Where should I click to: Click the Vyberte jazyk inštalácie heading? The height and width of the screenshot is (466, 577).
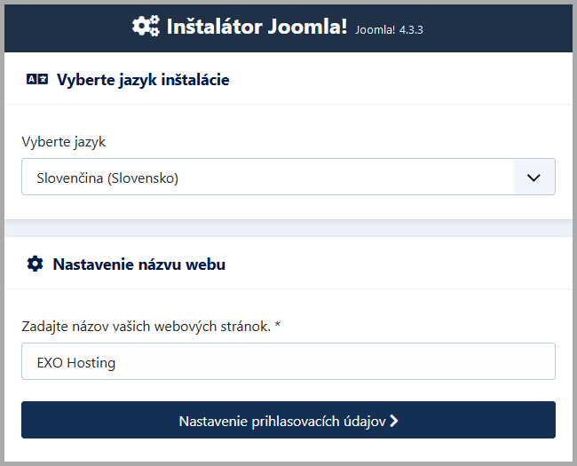pos(143,80)
